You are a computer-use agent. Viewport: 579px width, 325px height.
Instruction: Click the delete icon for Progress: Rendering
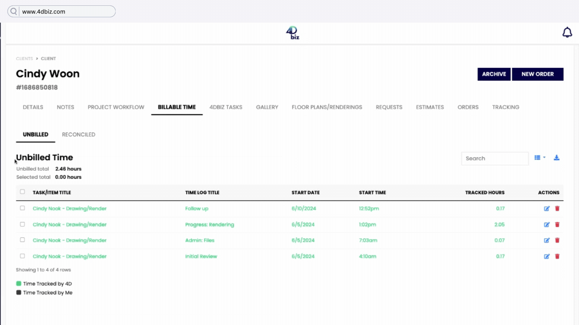pyautogui.click(x=557, y=224)
